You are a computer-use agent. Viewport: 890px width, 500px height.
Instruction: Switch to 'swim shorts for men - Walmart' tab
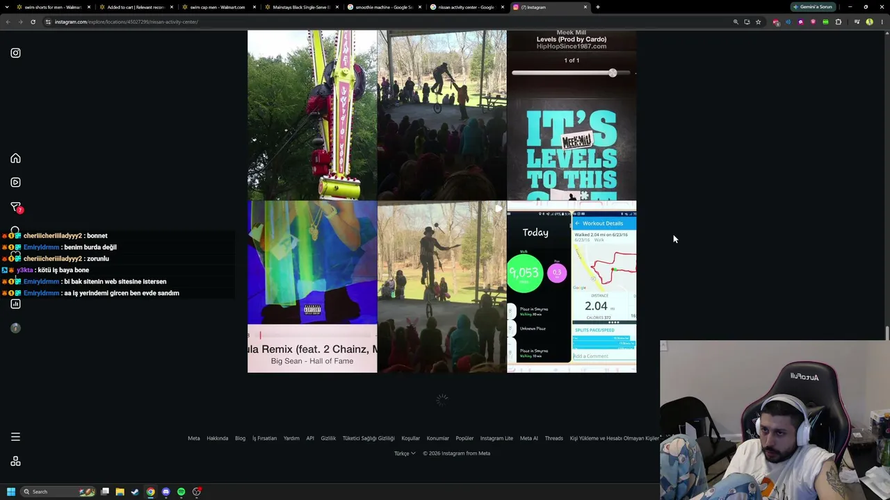point(52,7)
